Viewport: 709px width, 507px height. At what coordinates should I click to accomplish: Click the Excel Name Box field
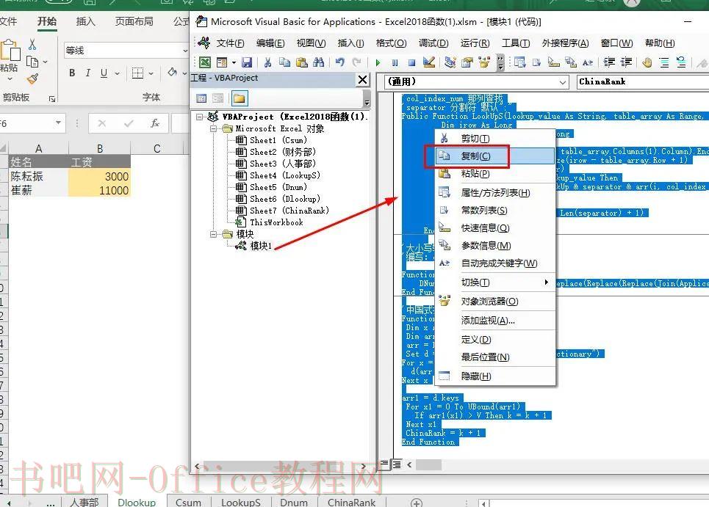click(26, 123)
